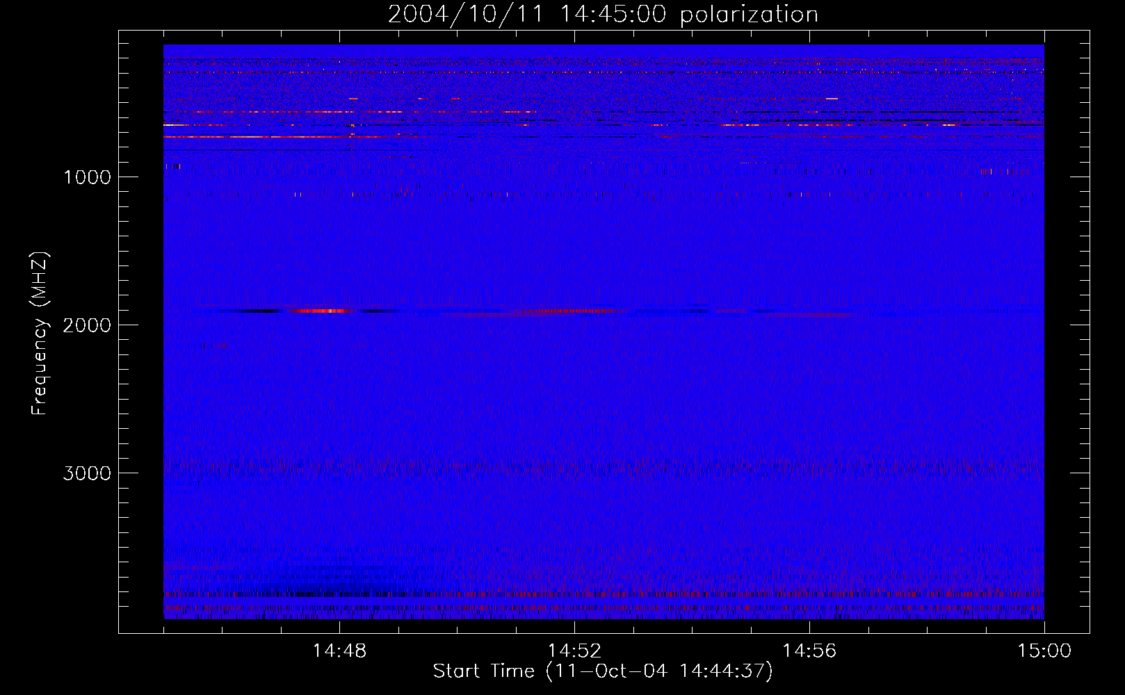Click the "2000" frequency tick label
Viewport: 1125px width, 695px height.
(87, 325)
